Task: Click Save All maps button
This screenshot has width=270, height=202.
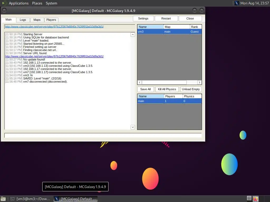Action: click(x=146, y=89)
